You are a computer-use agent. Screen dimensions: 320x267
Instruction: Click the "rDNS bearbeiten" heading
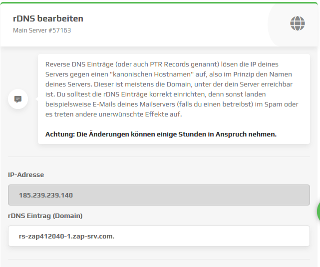click(x=48, y=18)
